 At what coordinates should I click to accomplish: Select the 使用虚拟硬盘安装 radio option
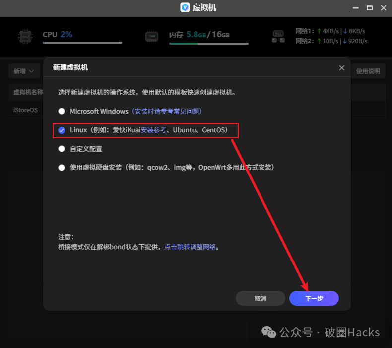click(62, 168)
